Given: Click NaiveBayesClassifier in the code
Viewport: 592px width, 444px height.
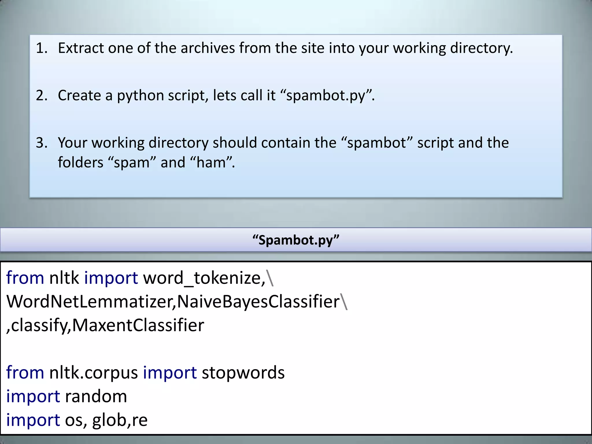Looking at the screenshot, I should coord(258,302).
